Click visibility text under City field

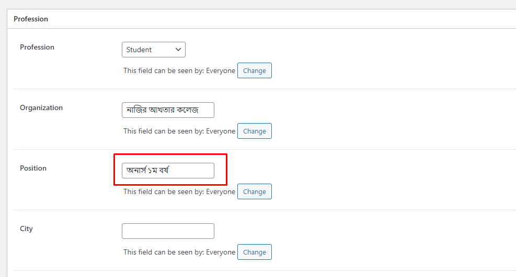[179, 252]
